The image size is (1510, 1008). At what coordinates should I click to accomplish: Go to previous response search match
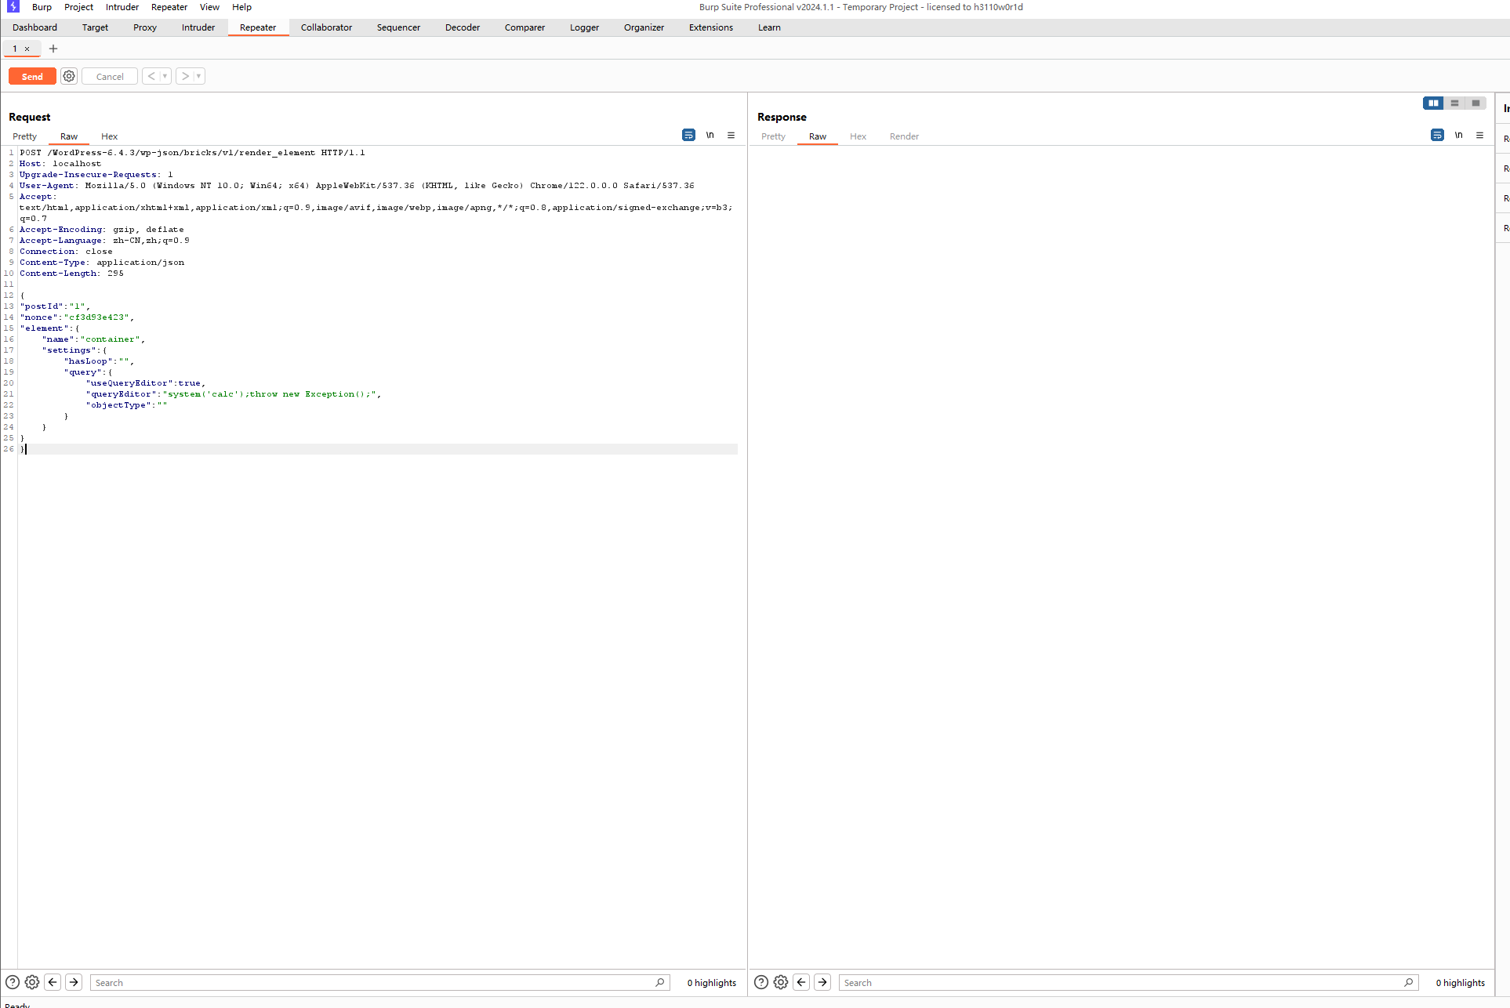pyautogui.click(x=801, y=982)
